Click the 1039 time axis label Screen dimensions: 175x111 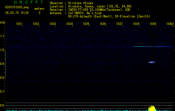(x=153, y=24)
